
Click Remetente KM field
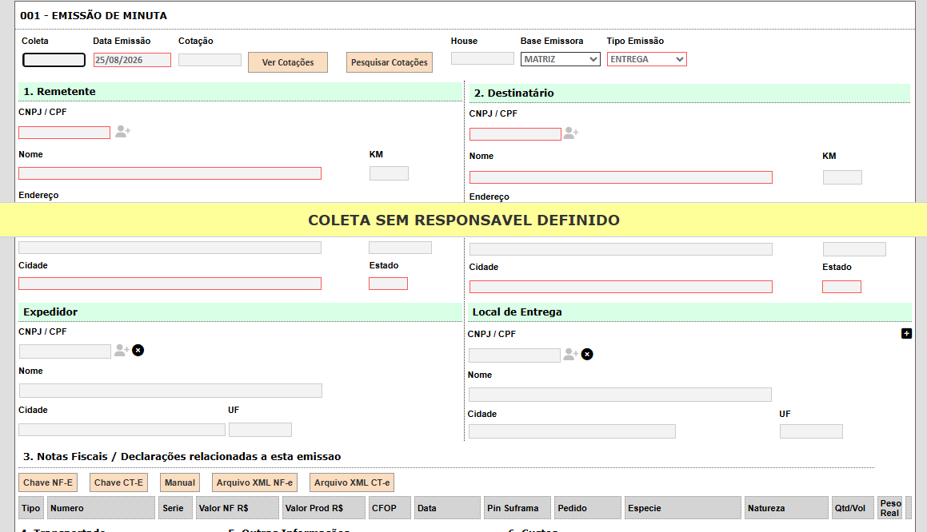(389, 173)
